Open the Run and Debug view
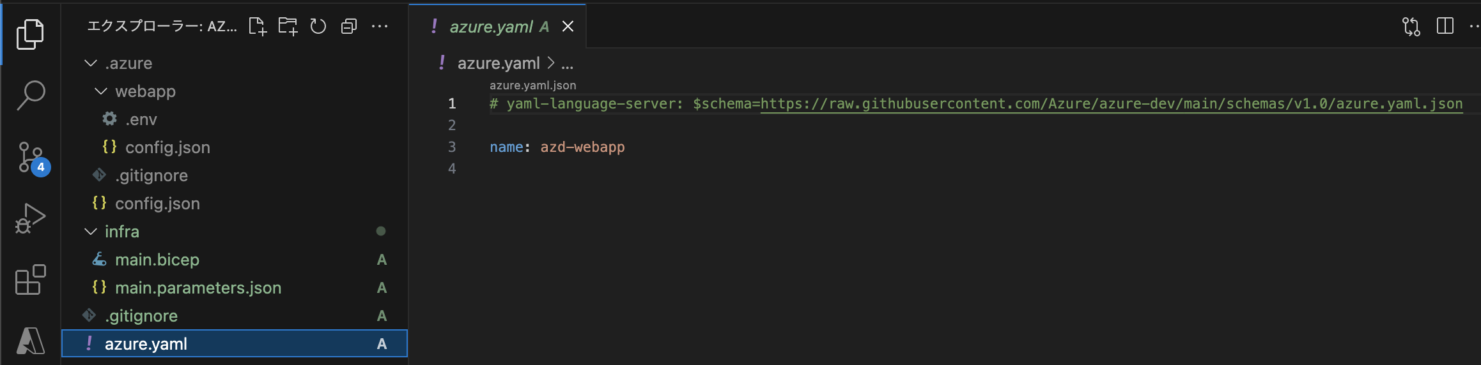Viewport: 1481px width, 365px height. coord(30,219)
